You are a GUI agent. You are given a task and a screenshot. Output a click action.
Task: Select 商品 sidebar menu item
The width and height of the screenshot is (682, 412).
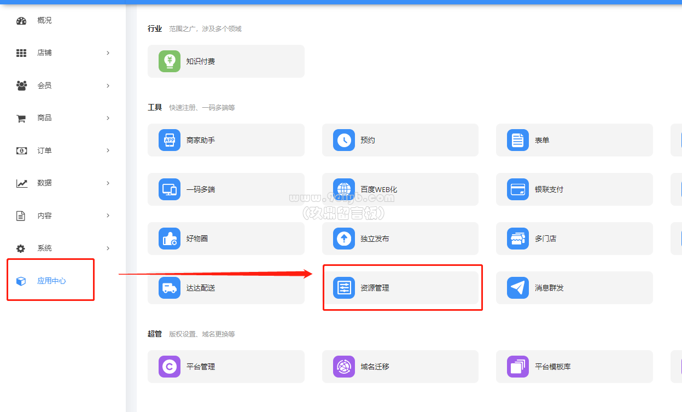tap(63, 118)
